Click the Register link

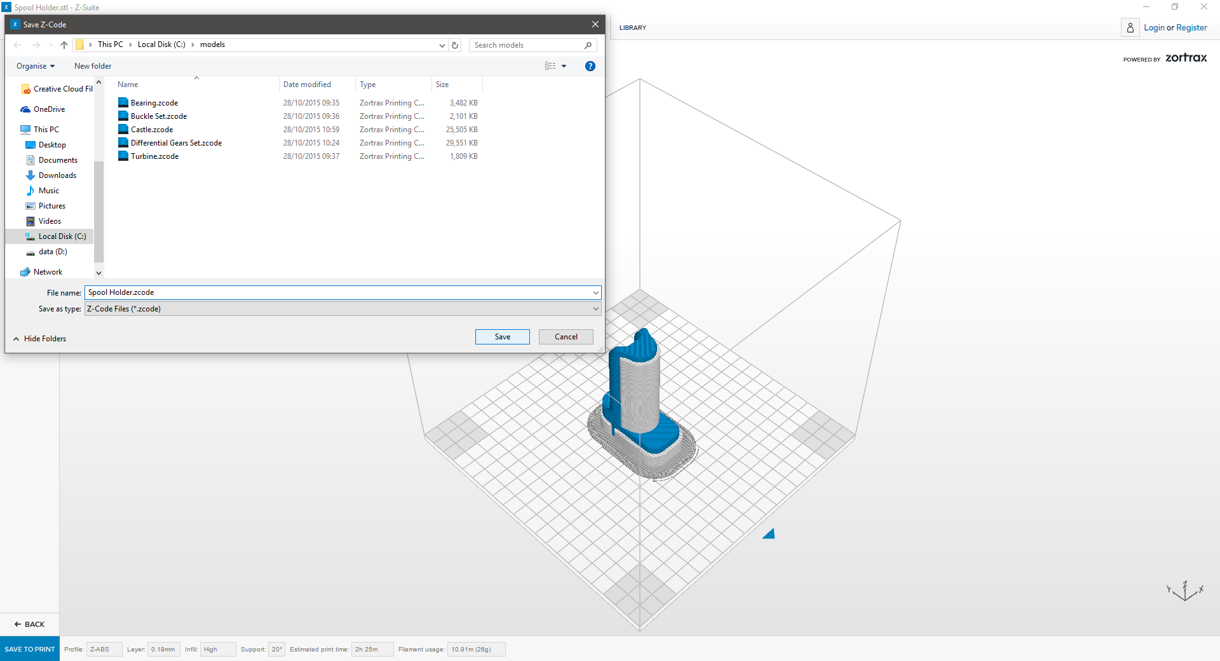click(x=1191, y=28)
